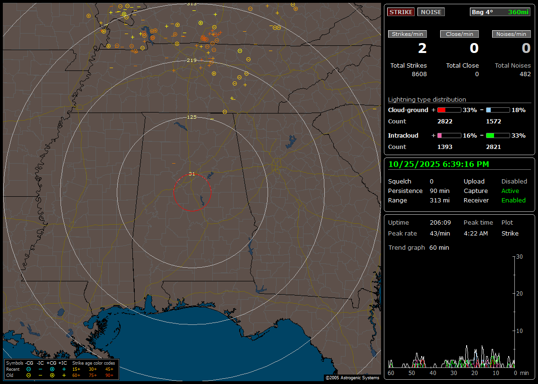Click the Strikes/min label button
The height and width of the screenshot is (384, 538).
tap(408, 34)
